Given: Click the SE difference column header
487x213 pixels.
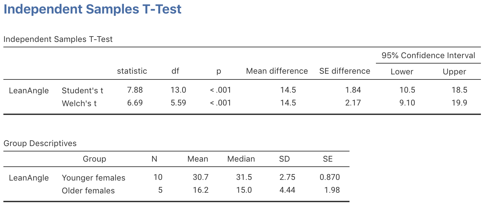Looking at the screenshot, I should (x=344, y=71).
